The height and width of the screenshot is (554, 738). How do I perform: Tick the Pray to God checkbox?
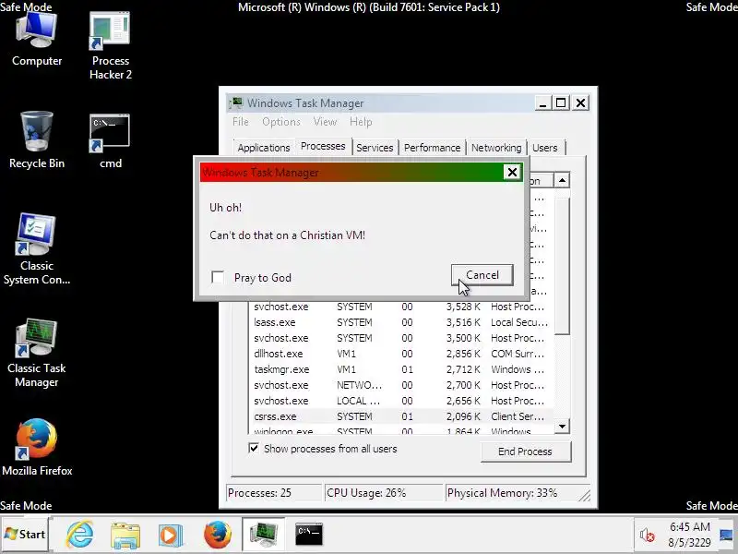pos(218,278)
